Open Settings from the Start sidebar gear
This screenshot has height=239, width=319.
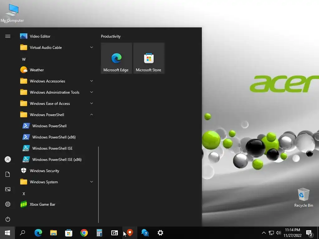(x=8, y=204)
